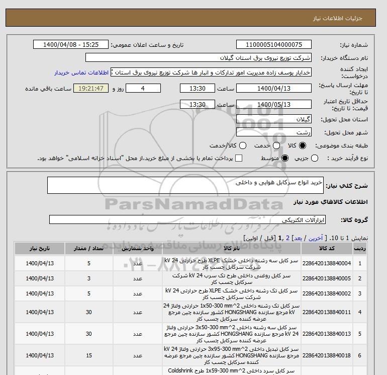Go to last page via آخرین
The width and height of the screenshot is (387, 375).
[316, 238]
